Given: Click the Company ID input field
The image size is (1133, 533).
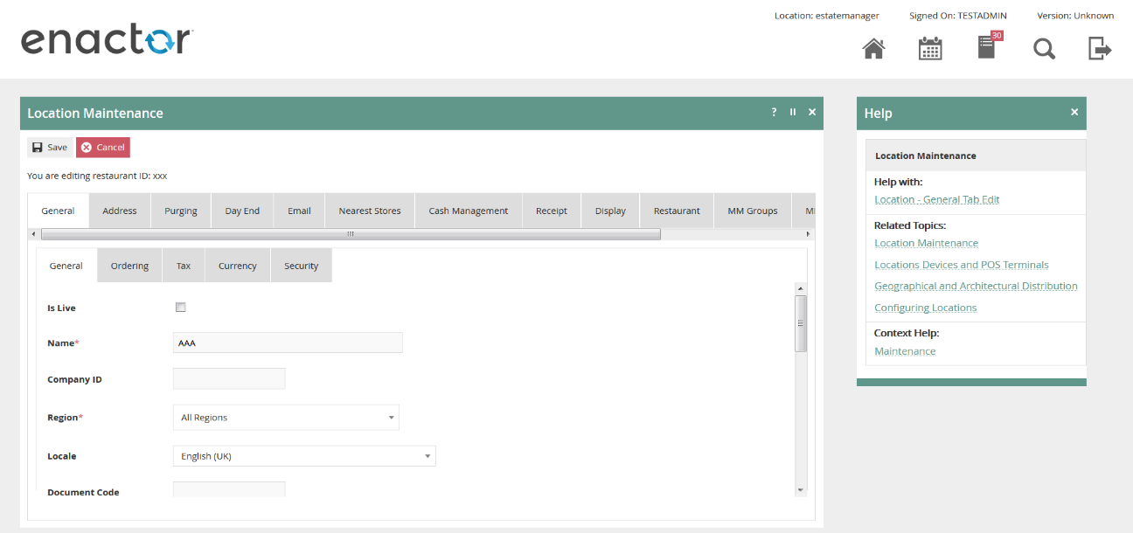Looking at the screenshot, I should pos(229,379).
